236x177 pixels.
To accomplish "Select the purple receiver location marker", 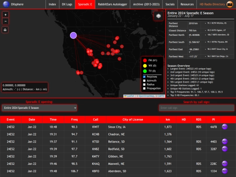I will pyautogui.click(x=73, y=35).
